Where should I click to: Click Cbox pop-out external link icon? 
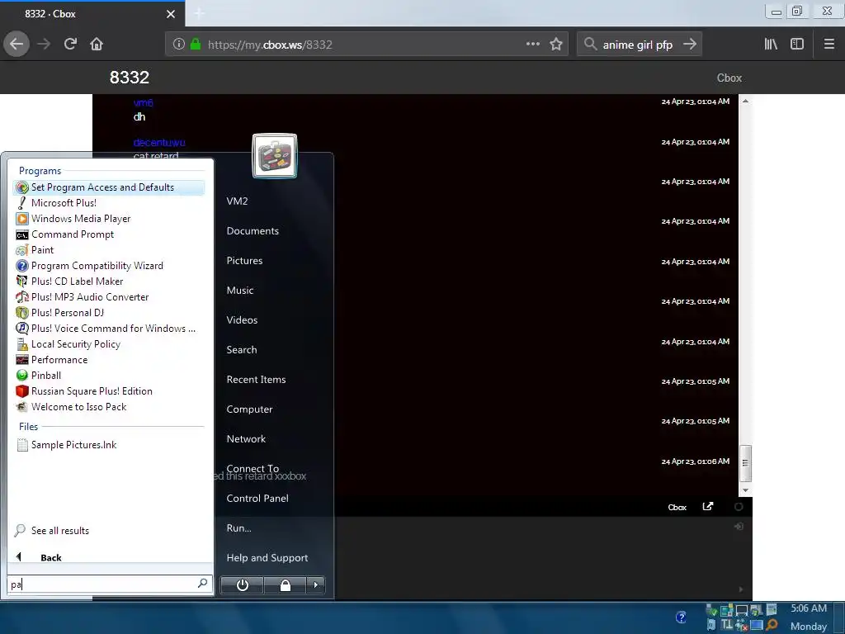click(x=708, y=506)
